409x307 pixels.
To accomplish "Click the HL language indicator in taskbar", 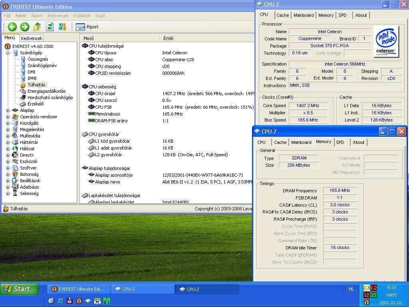I will point(351,289).
